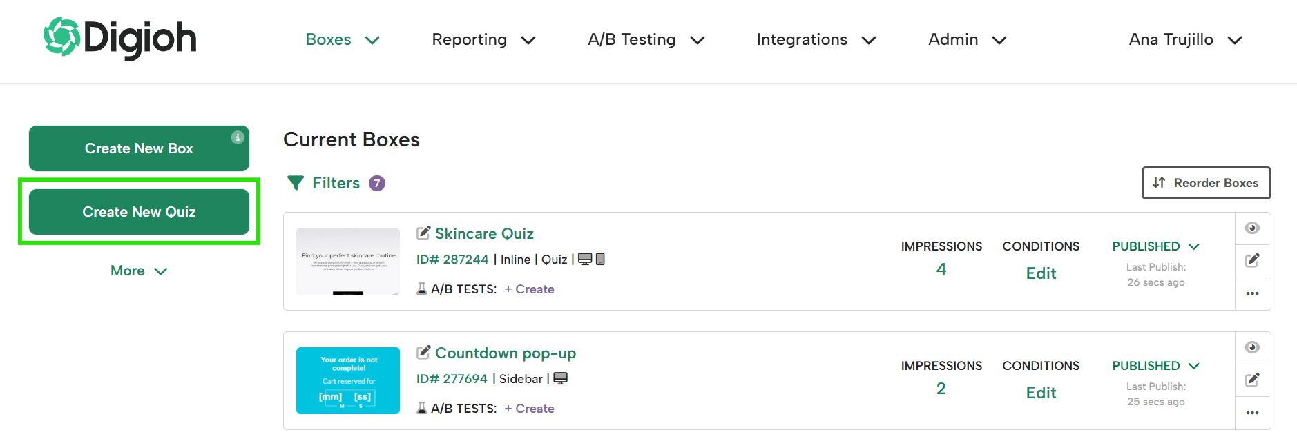Open the Integrations menu
Screen dimensions: 1297x439
tap(816, 39)
